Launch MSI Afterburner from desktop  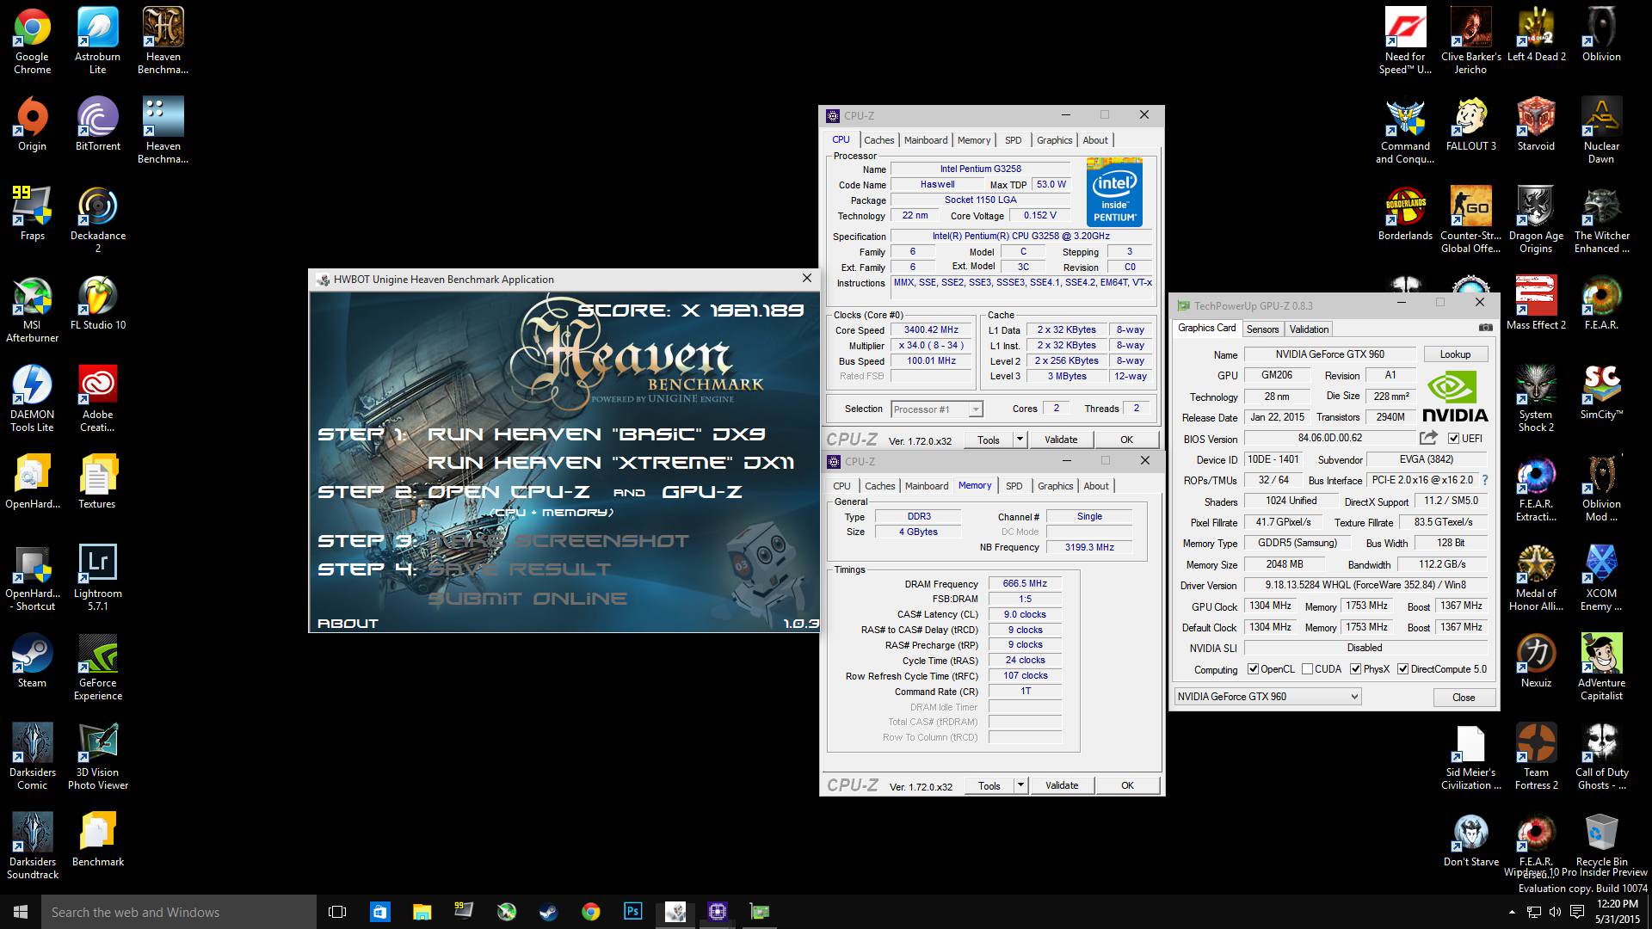32,309
